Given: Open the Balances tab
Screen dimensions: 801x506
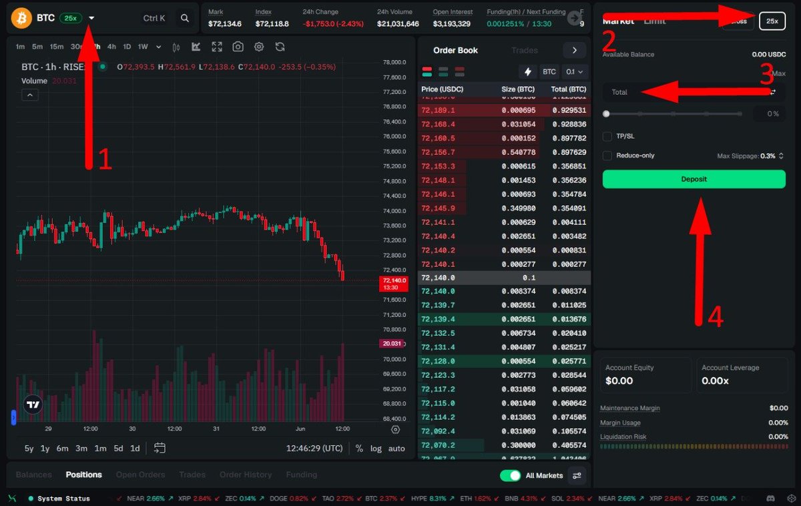Looking at the screenshot, I should pyautogui.click(x=33, y=475).
